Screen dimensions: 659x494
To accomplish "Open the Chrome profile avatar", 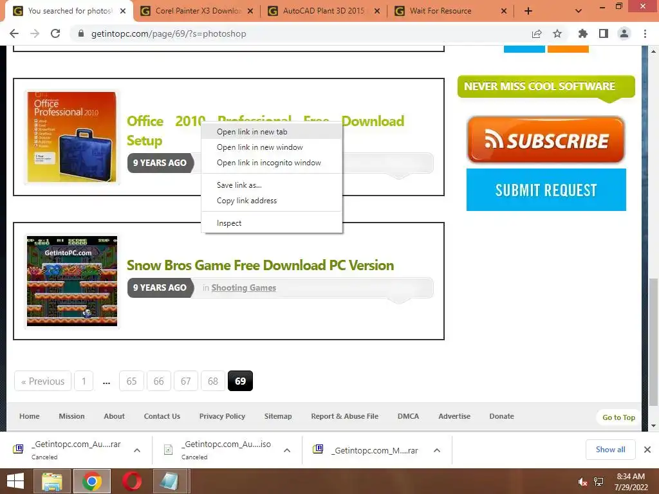I will click(624, 33).
